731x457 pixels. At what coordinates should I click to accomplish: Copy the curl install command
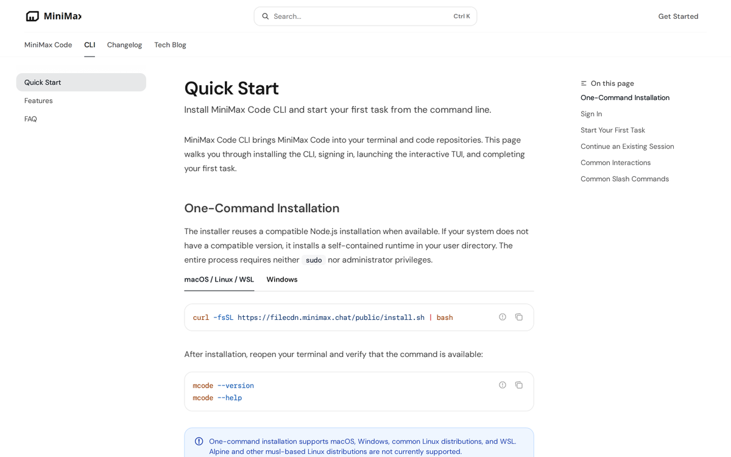[x=519, y=317]
